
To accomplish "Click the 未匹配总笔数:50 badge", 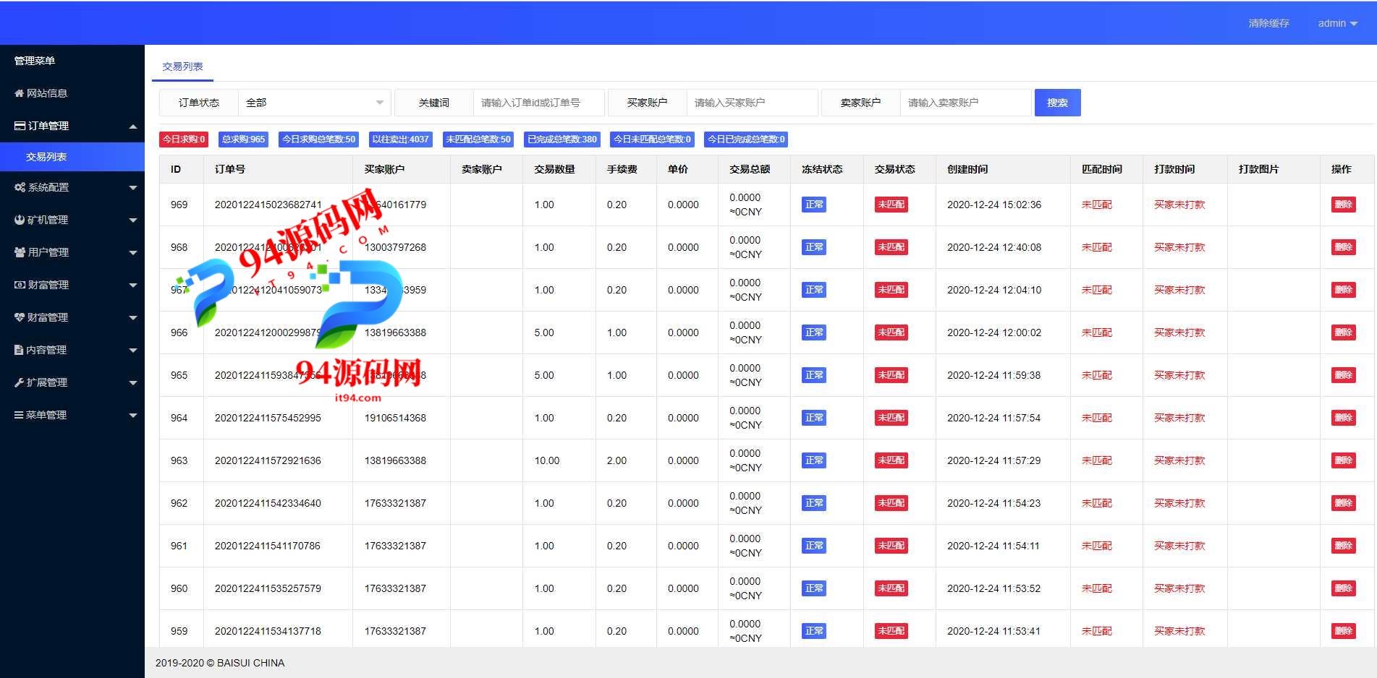I will [478, 140].
